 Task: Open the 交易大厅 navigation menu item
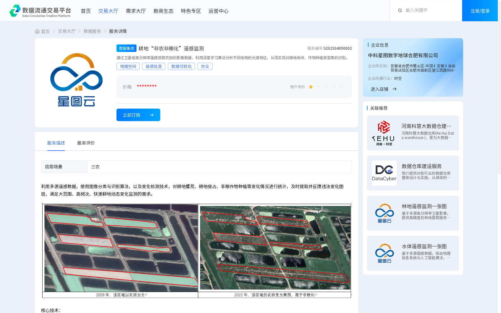click(108, 11)
